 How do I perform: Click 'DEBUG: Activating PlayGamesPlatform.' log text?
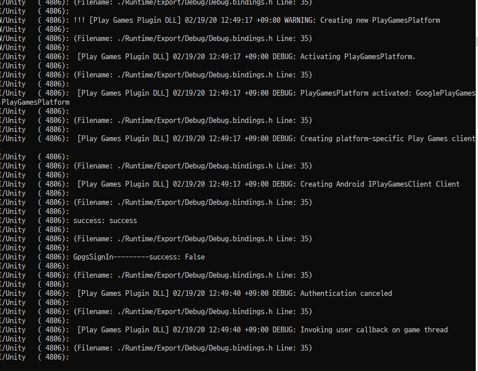(x=344, y=57)
